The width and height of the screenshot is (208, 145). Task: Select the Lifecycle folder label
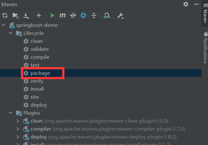tap(33, 33)
